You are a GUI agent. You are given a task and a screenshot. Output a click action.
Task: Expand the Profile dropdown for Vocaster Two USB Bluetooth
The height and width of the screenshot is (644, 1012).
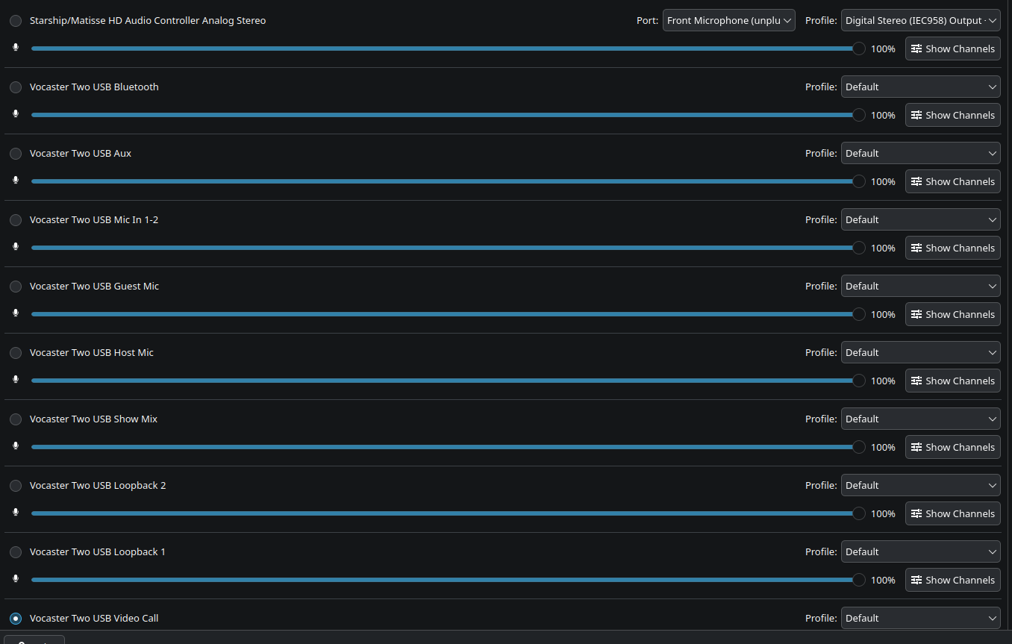click(920, 87)
